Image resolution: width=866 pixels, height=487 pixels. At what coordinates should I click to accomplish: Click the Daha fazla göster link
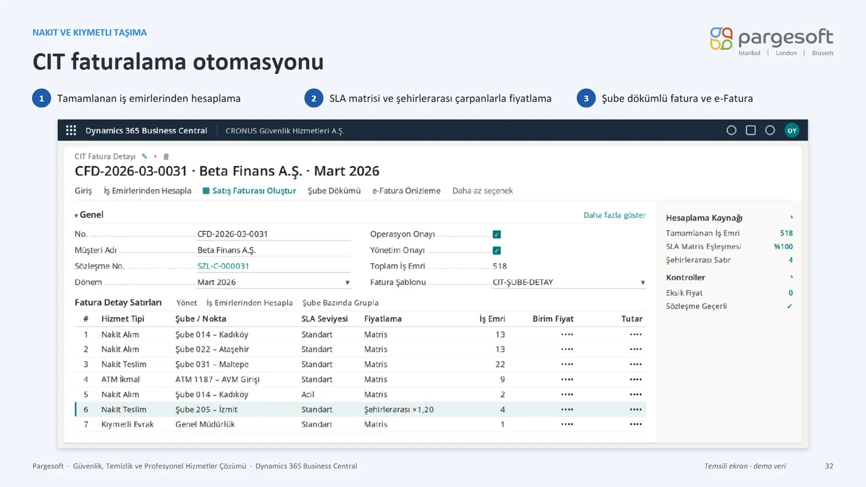614,215
